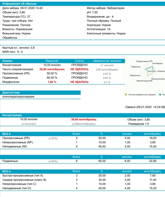Viewport: 165px width, 197px height.
Task: Open the 'Диагностика' section header
Action: tap(11, 92)
